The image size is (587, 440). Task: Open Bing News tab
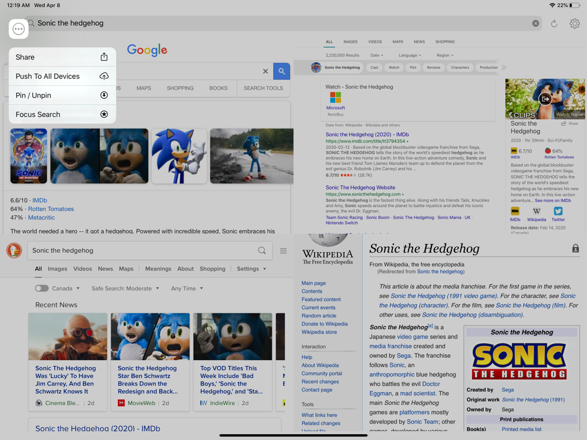pos(419,42)
